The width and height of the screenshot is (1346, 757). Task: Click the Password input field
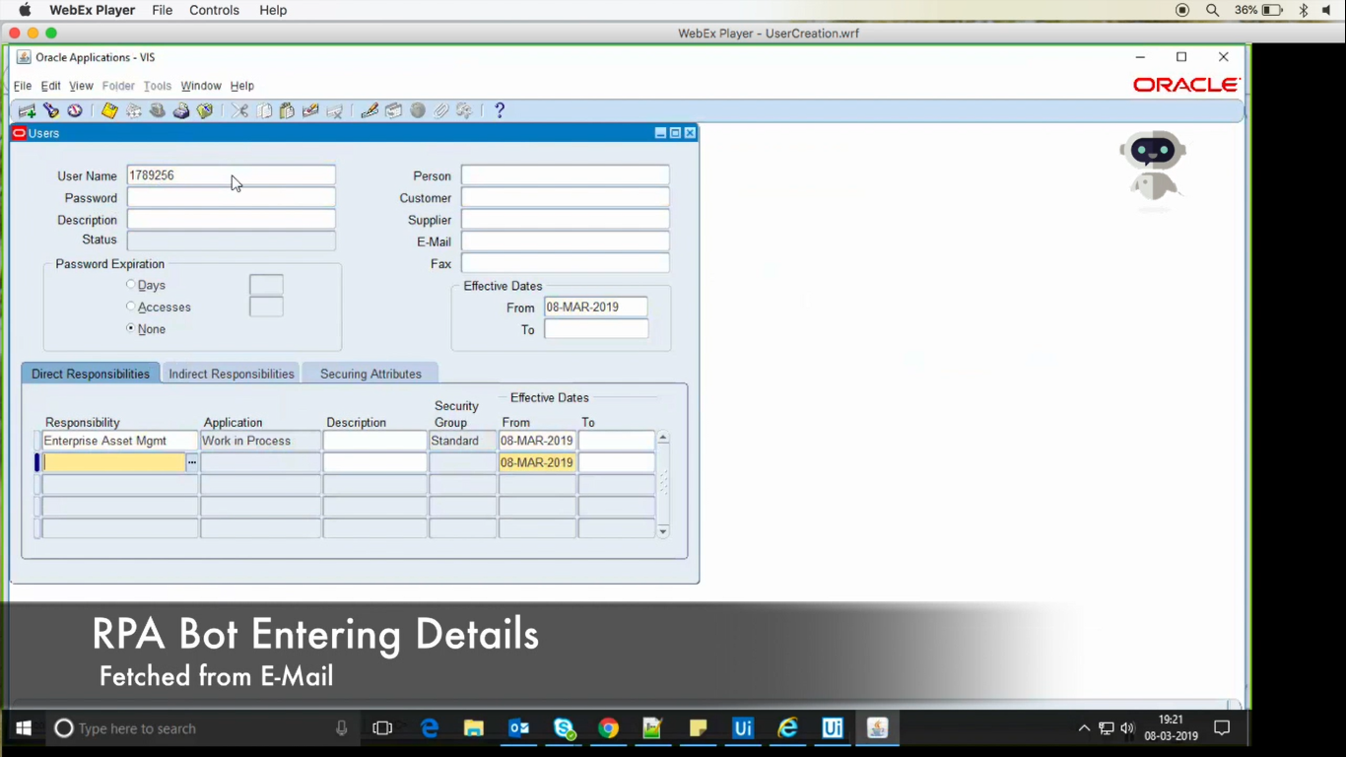(x=231, y=197)
